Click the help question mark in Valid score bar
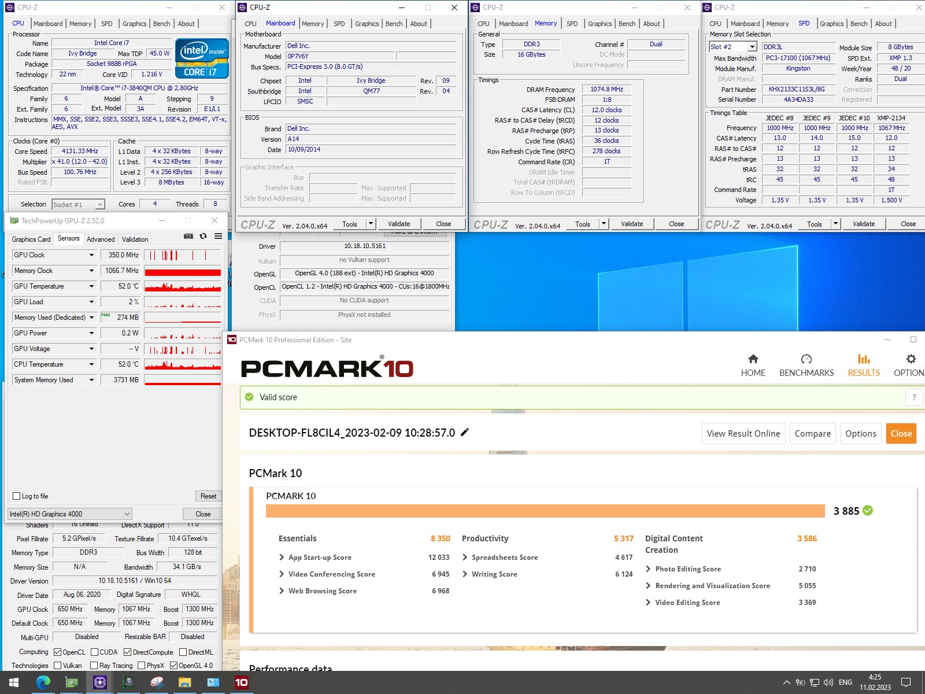The image size is (925, 694). tap(914, 397)
